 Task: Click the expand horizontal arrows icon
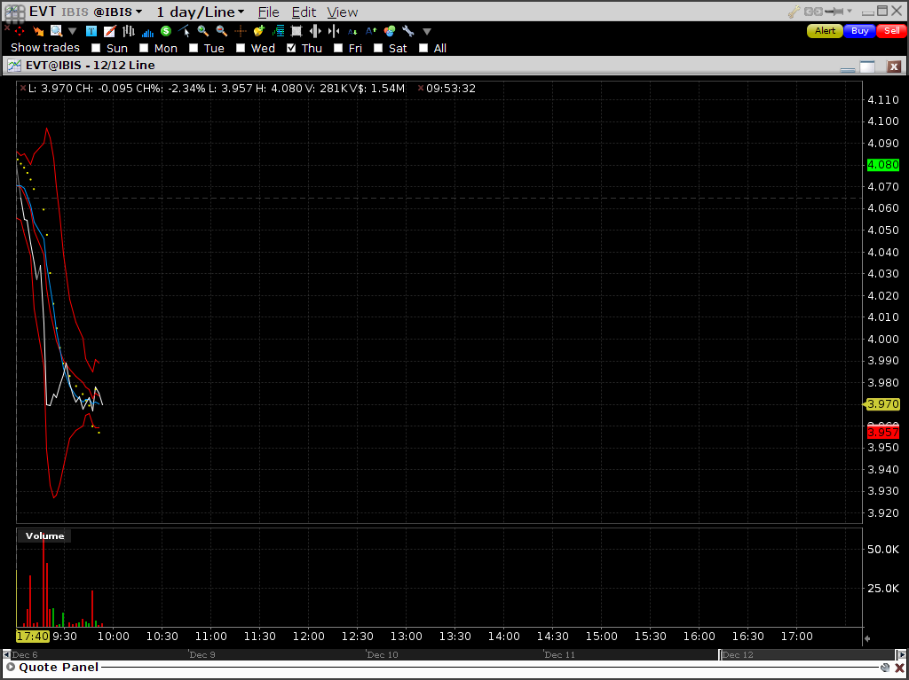[x=315, y=31]
